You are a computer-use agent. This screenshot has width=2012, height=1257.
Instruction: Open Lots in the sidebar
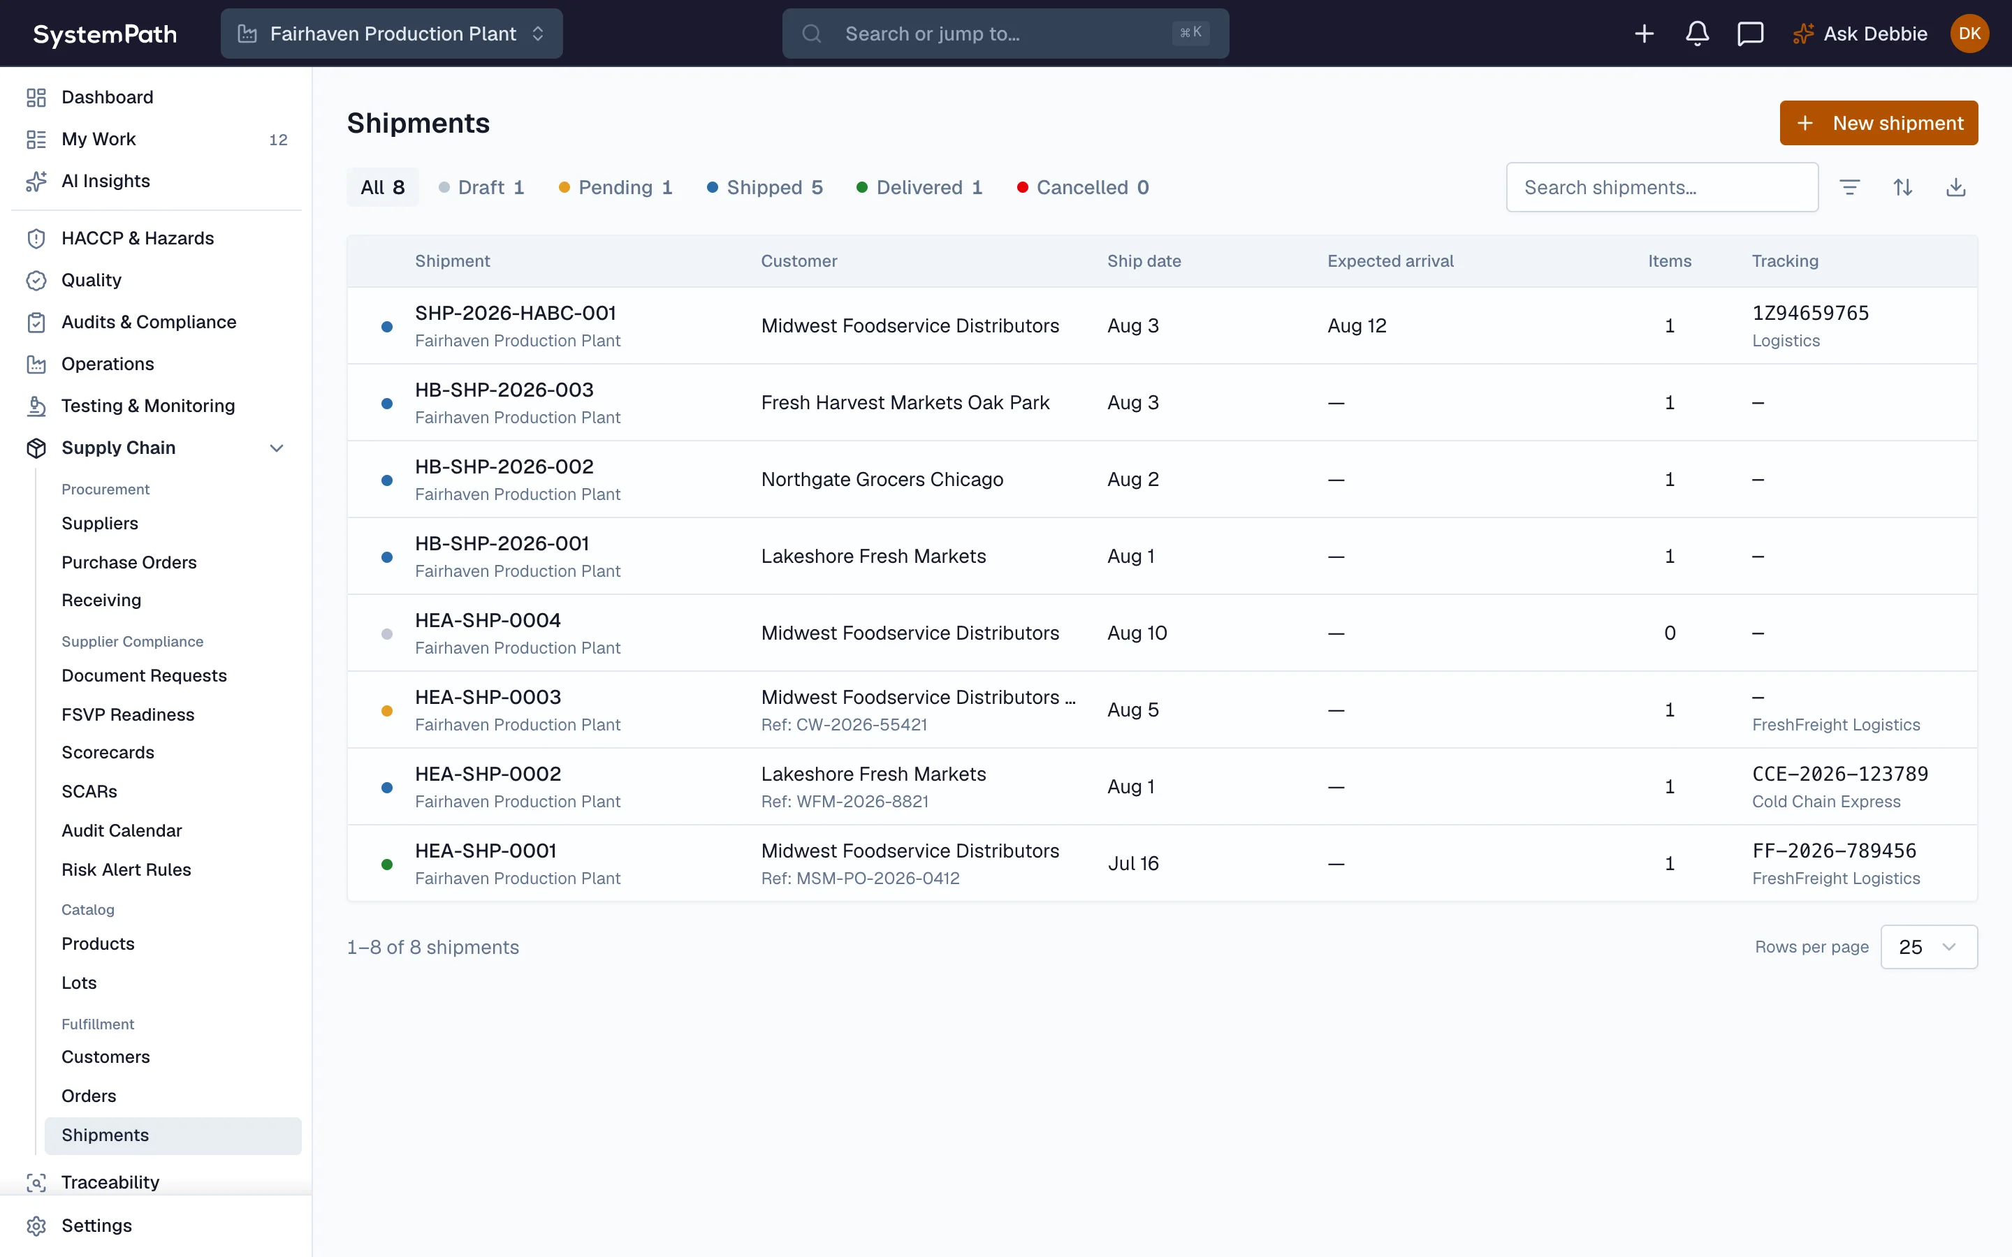click(79, 983)
